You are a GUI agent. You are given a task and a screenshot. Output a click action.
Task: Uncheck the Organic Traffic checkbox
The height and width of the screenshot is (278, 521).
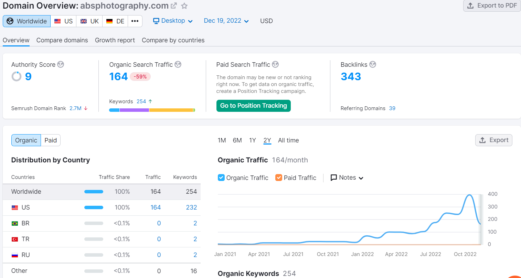point(221,178)
